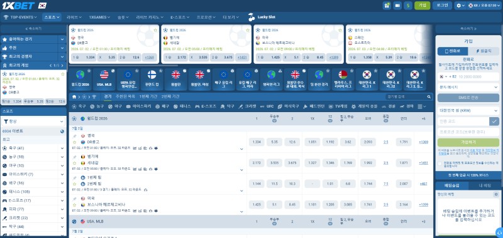Click globe icon beside 6904 이벤트
The width and height of the screenshot is (503, 238).
point(62,132)
